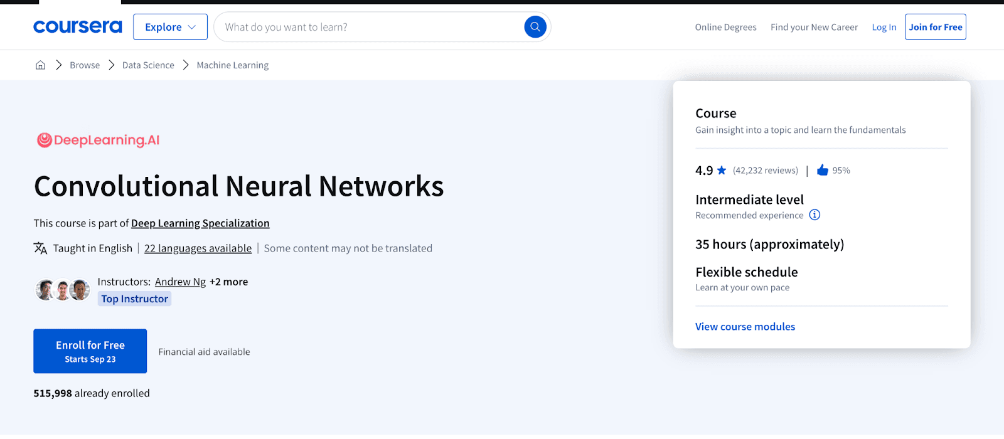Go to the Machine Learning breadcrumb

(233, 65)
